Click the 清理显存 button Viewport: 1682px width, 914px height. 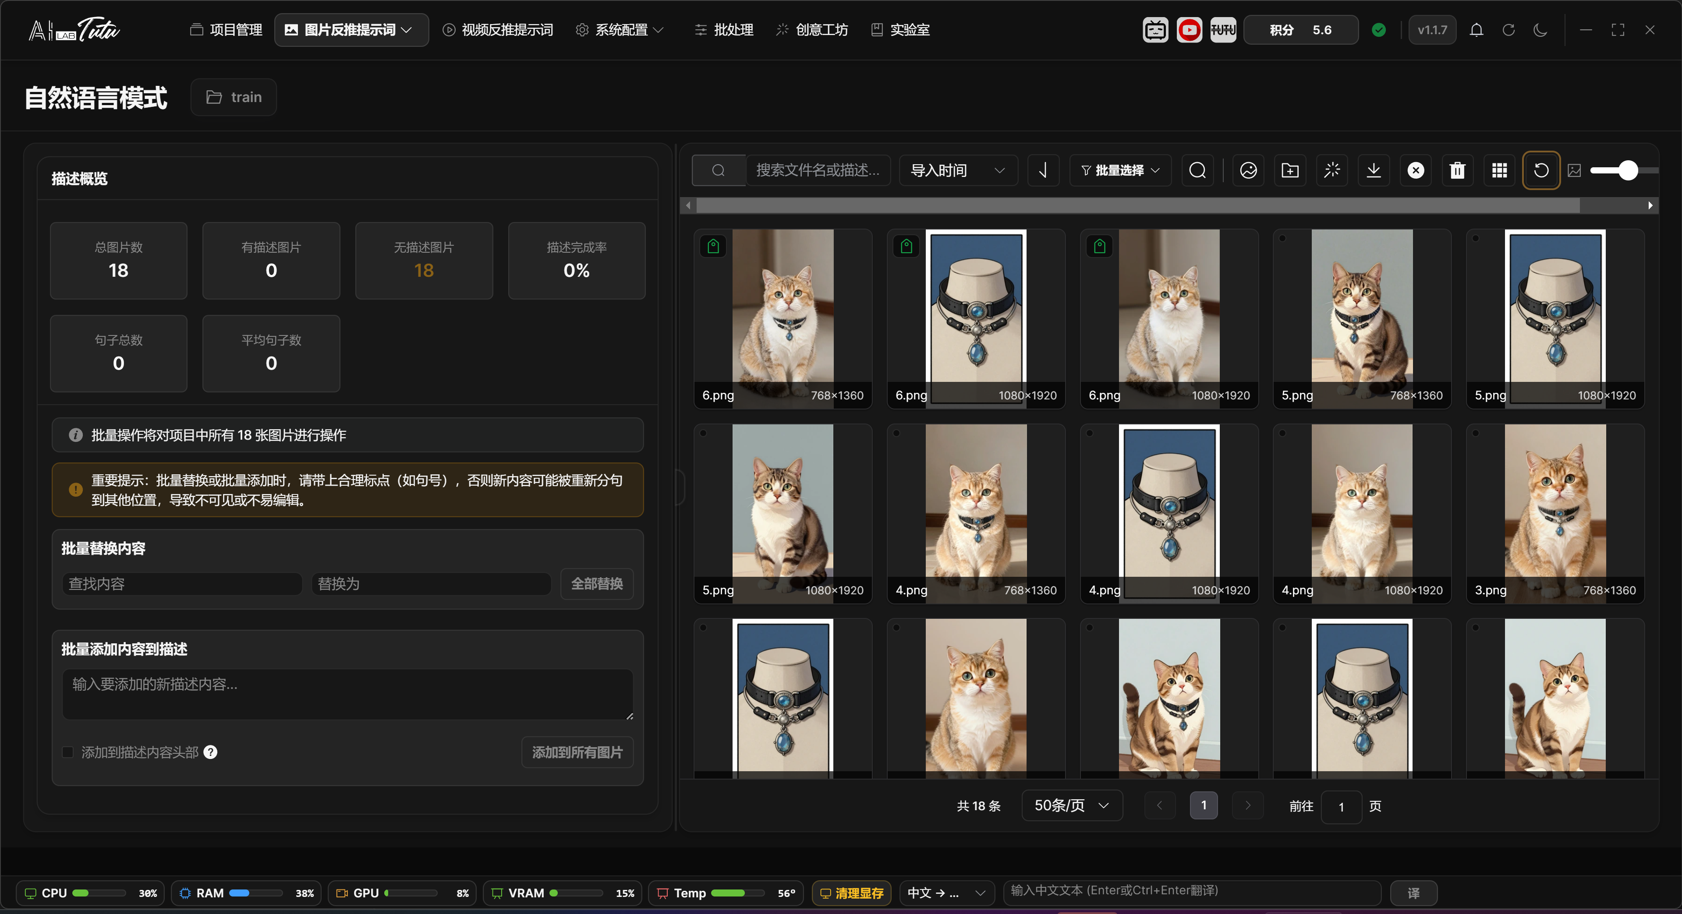(x=851, y=893)
